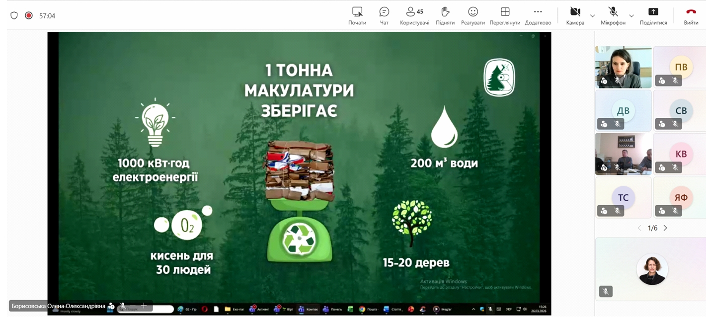Click the red recording indicator
Image resolution: width=706 pixels, height=317 pixels.
tap(29, 15)
